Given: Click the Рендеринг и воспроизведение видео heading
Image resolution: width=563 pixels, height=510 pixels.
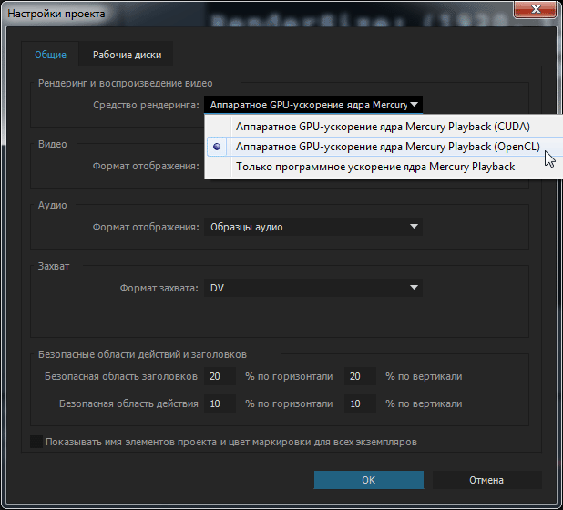Looking at the screenshot, I should (x=126, y=83).
